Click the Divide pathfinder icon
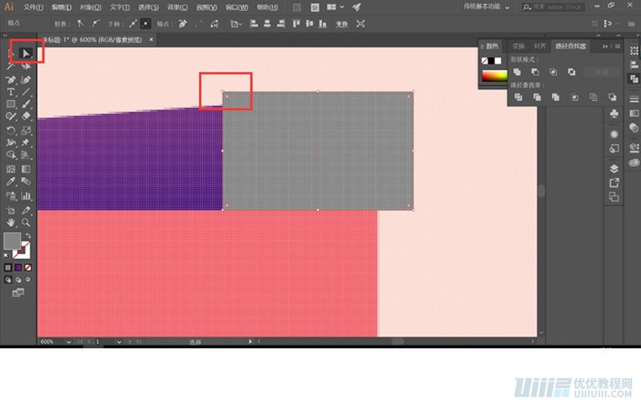 (519, 97)
